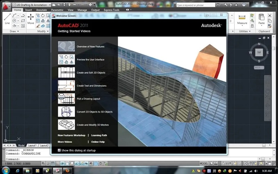Screen dimensions: 278x174
Task: Switch to the Insert ribbon tab
Action: [28, 10]
